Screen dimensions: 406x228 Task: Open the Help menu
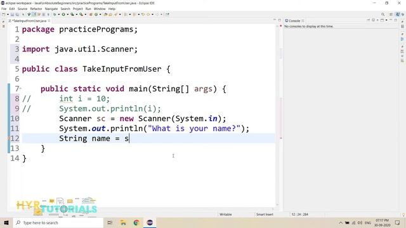point(112,9)
